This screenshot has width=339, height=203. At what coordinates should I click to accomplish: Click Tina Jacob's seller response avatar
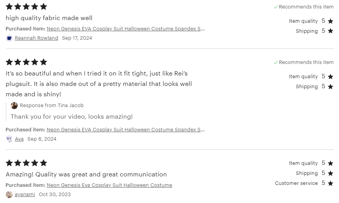click(x=14, y=106)
